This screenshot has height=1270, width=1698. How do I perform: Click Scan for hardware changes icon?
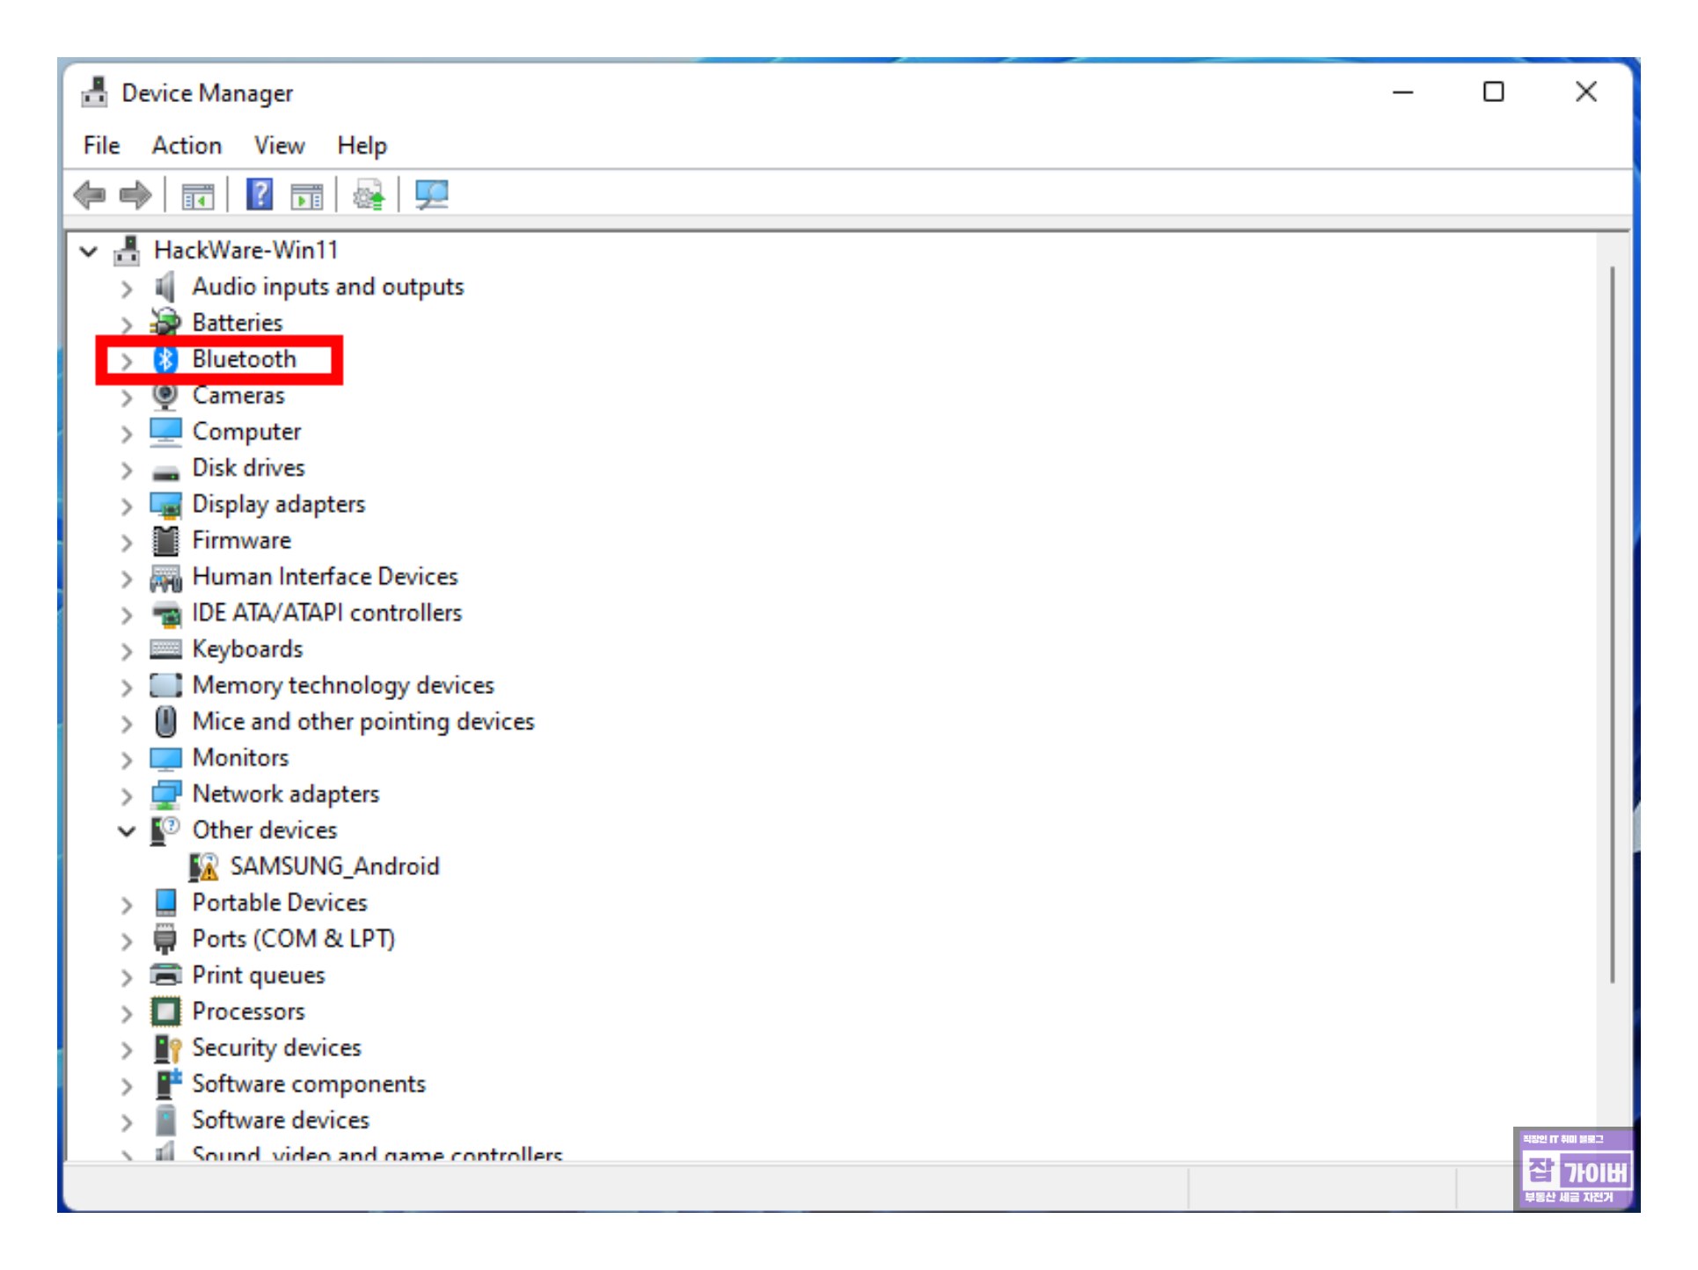coord(431,194)
